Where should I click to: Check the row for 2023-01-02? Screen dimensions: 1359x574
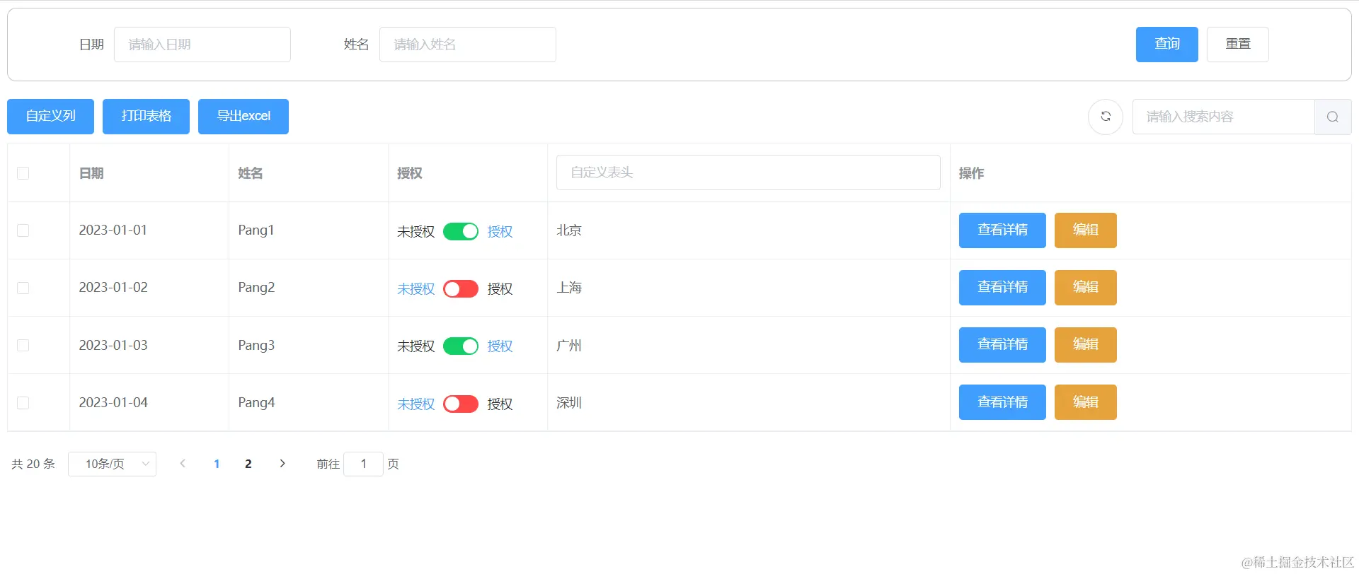23,288
